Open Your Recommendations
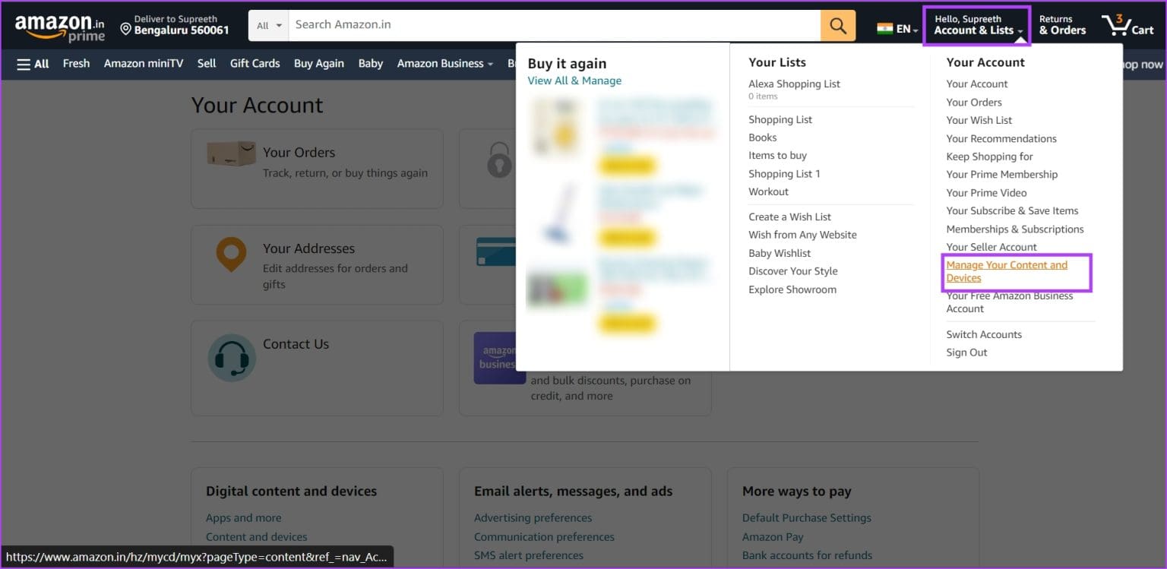This screenshot has height=569, width=1167. coord(1001,138)
